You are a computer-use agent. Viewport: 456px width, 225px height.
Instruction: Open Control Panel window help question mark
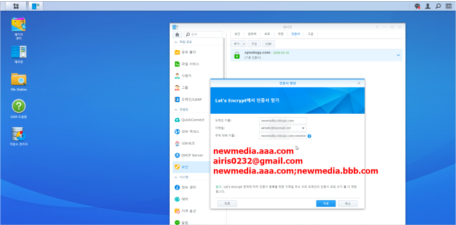point(377,27)
